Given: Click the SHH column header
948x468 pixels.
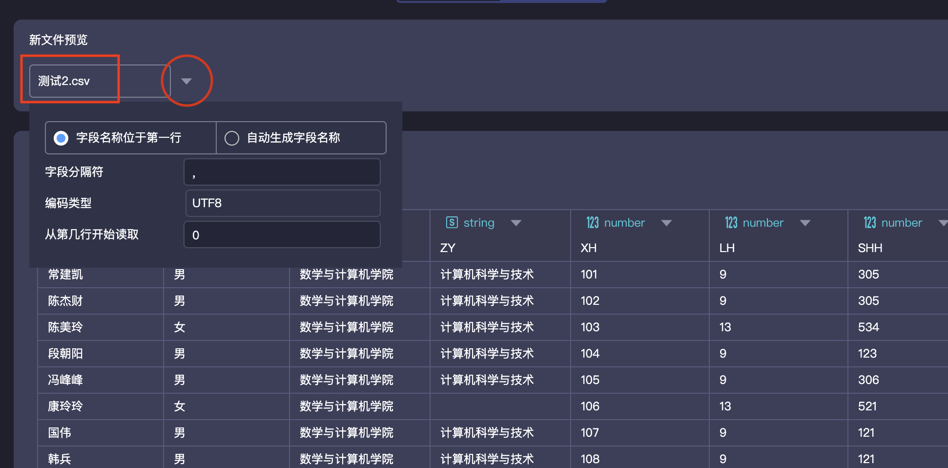Looking at the screenshot, I should 870,248.
